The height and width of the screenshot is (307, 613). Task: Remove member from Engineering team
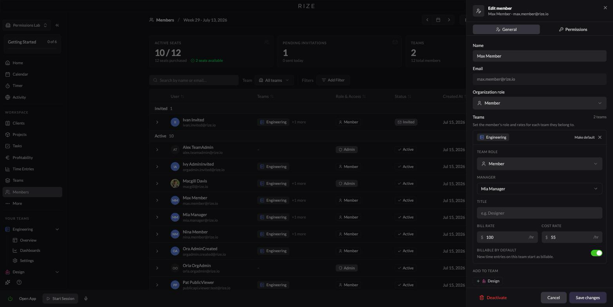[x=600, y=137]
